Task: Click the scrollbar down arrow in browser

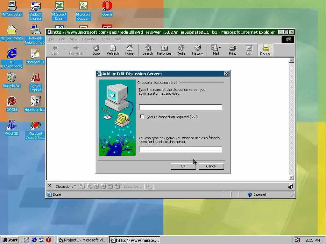Action: (x=292, y=177)
